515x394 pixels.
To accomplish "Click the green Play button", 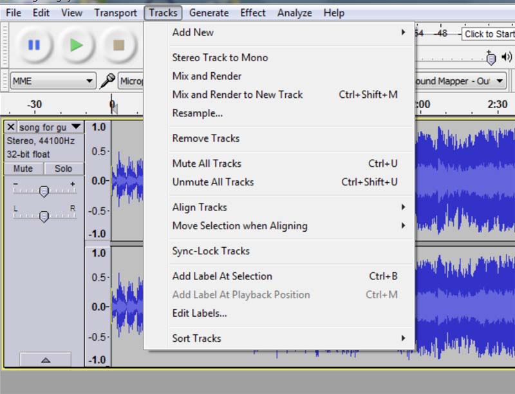I will (x=77, y=45).
